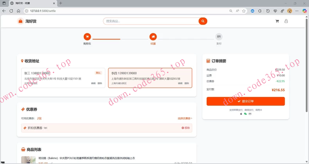Screen dimensions: 309x164
Task: Focus the 搜索商品 search field
Action: 151,21
